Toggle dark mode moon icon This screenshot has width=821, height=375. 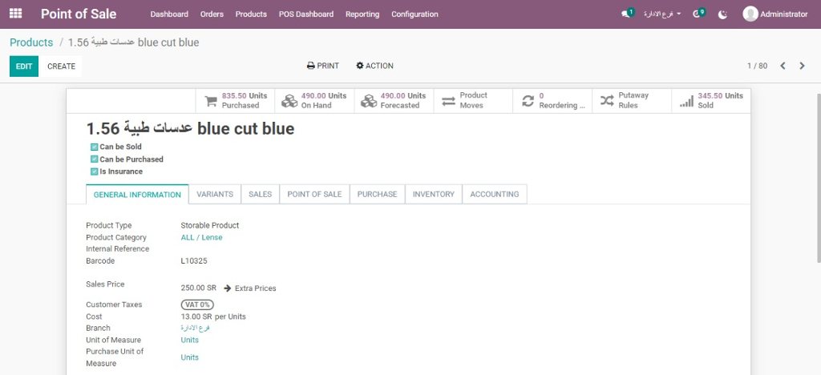723,14
